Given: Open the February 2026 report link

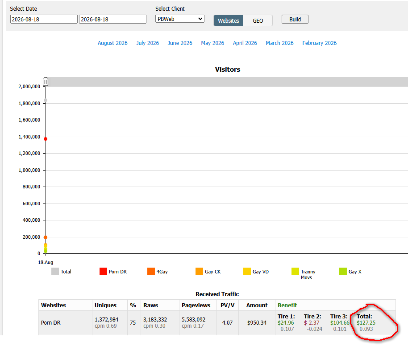Looking at the screenshot, I should tap(319, 43).
